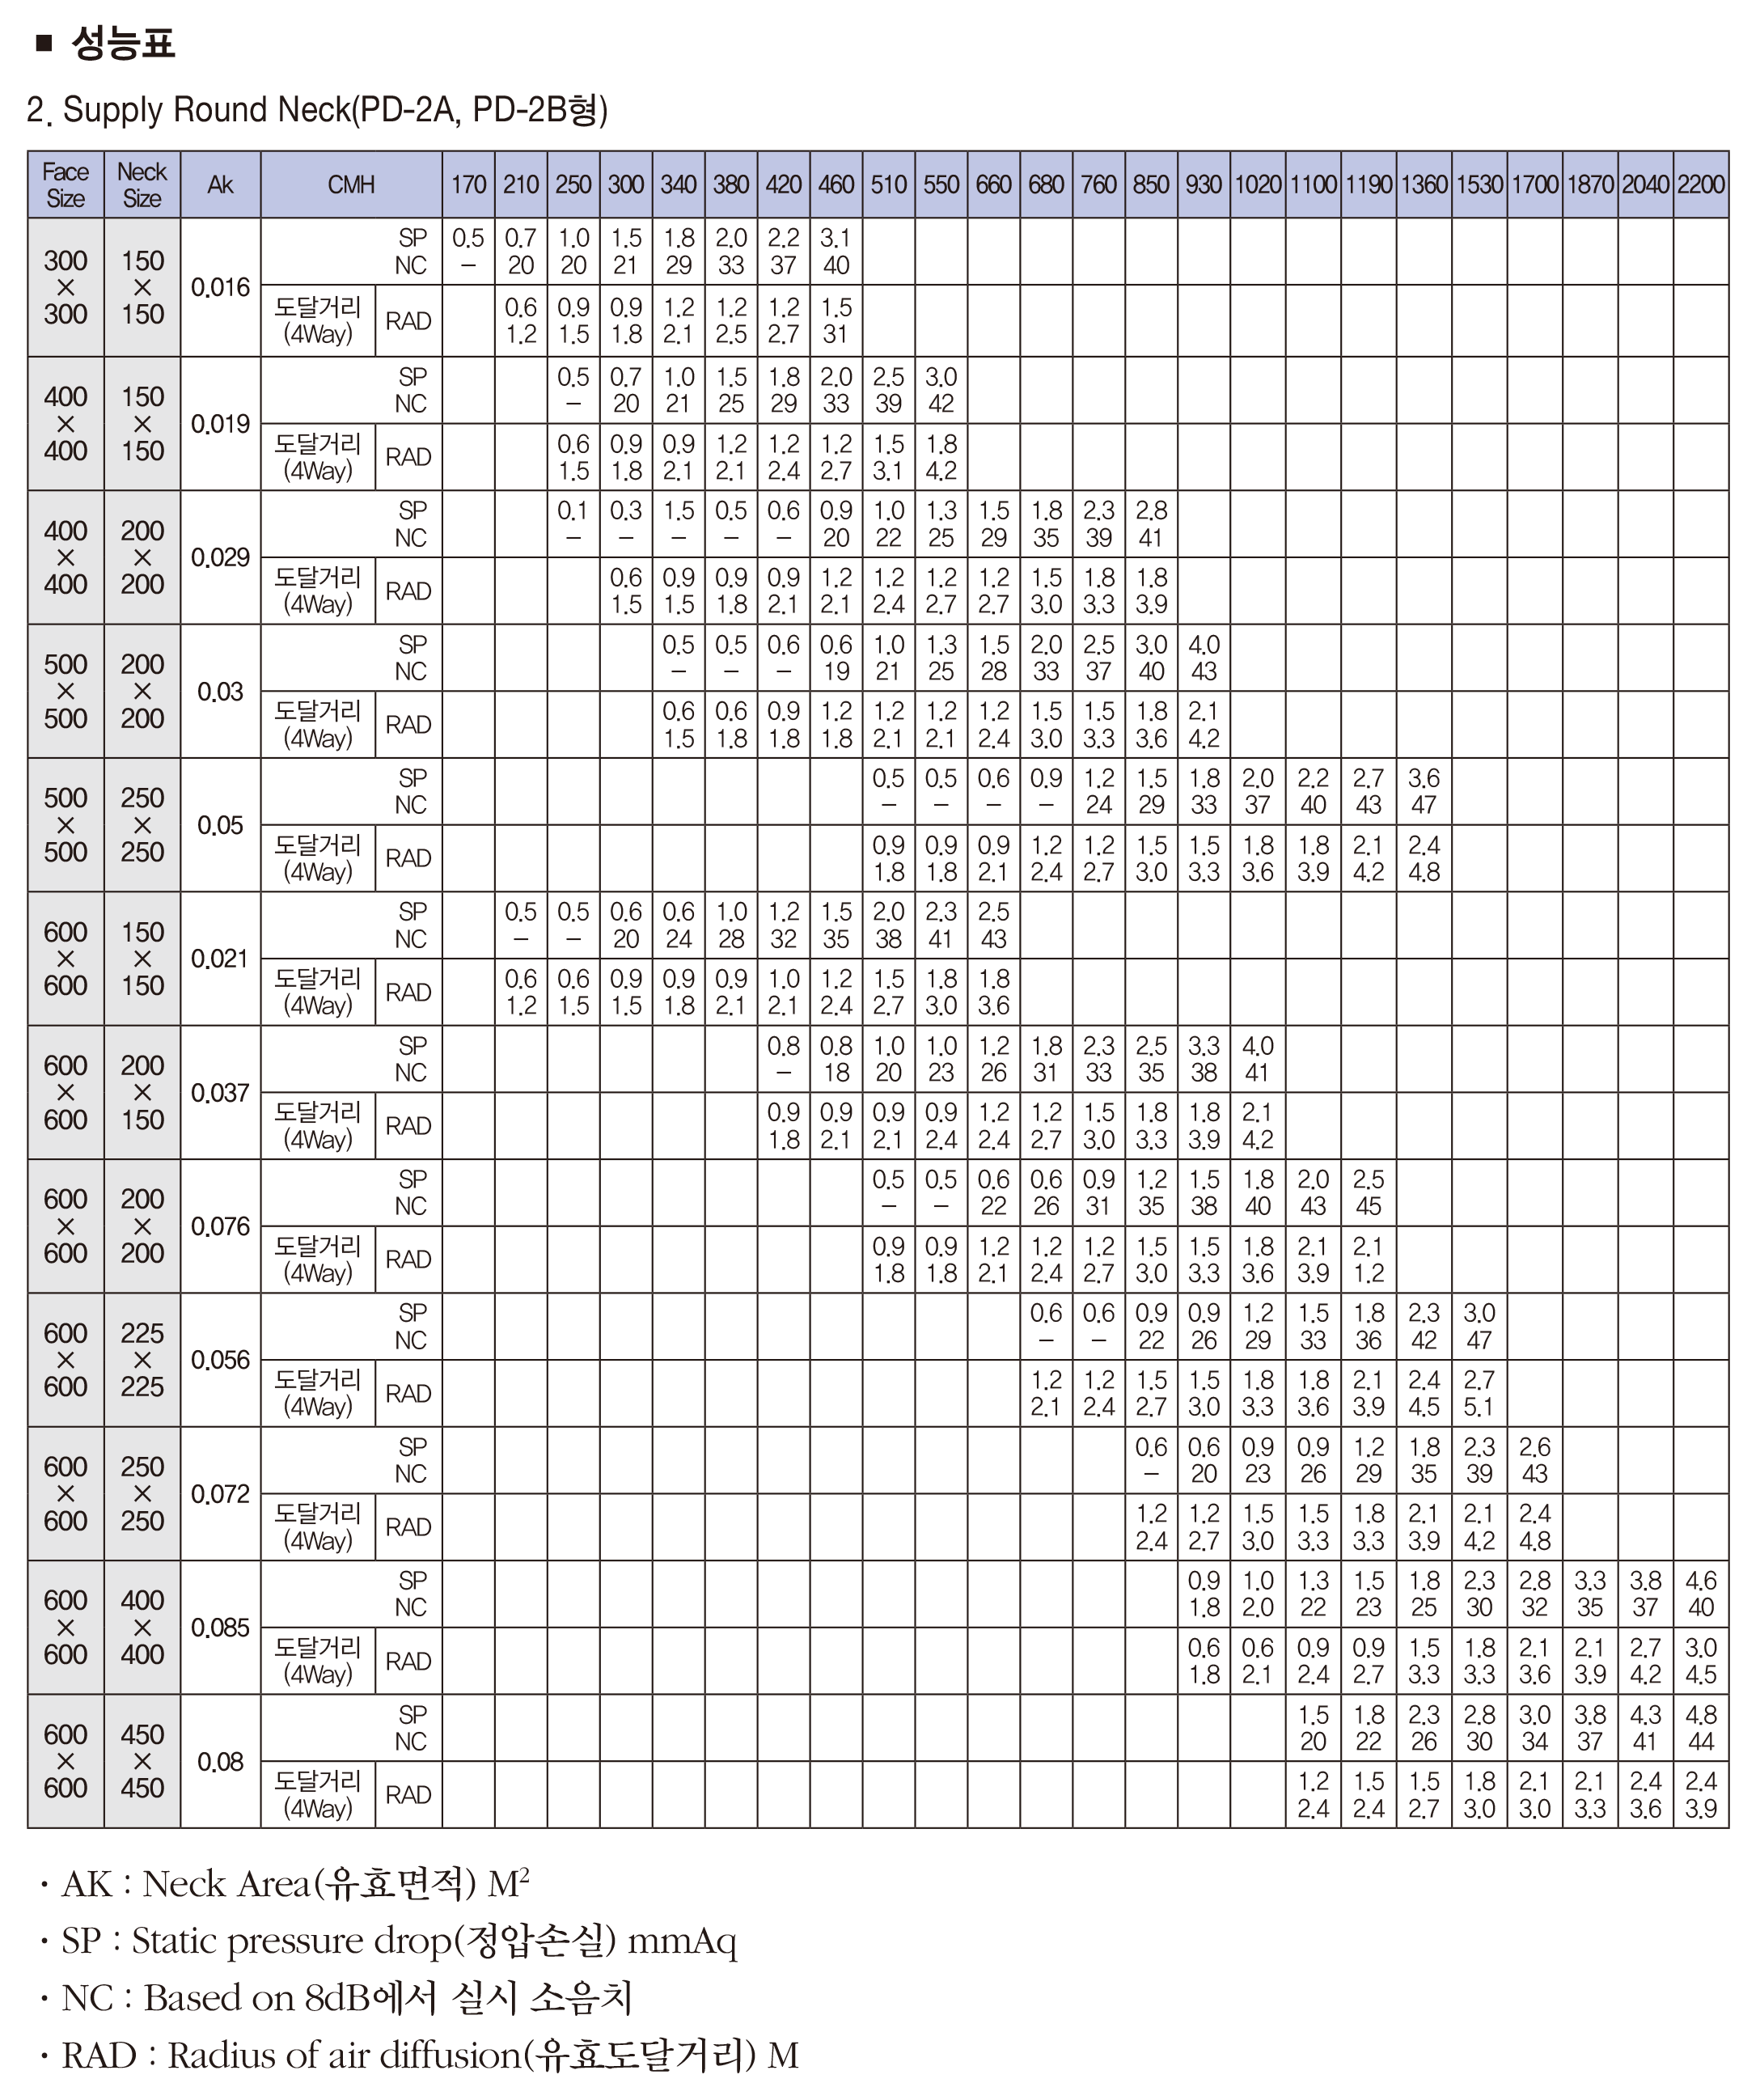Select the '510' CMH column header
This screenshot has height=2100, width=1760.
pyautogui.click(x=888, y=185)
